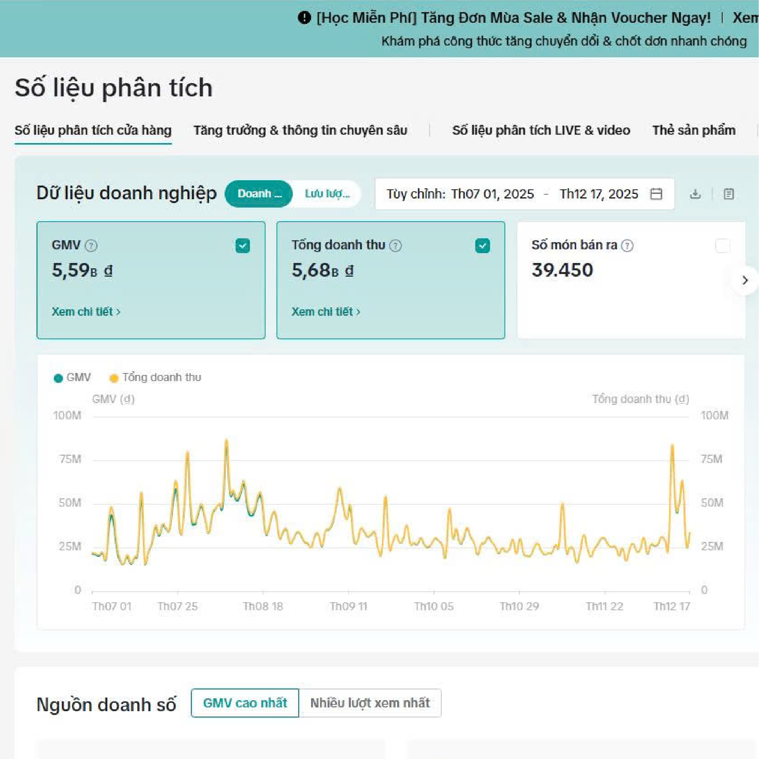Open Xem chi tiết under Tổng doanh thu
Viewport: 759px width, 759px height.
click(x=325, y=312)
